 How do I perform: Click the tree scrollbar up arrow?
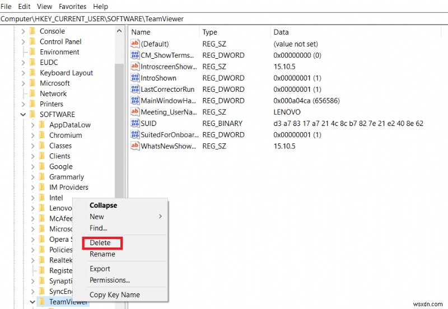[x=119, y=31]
